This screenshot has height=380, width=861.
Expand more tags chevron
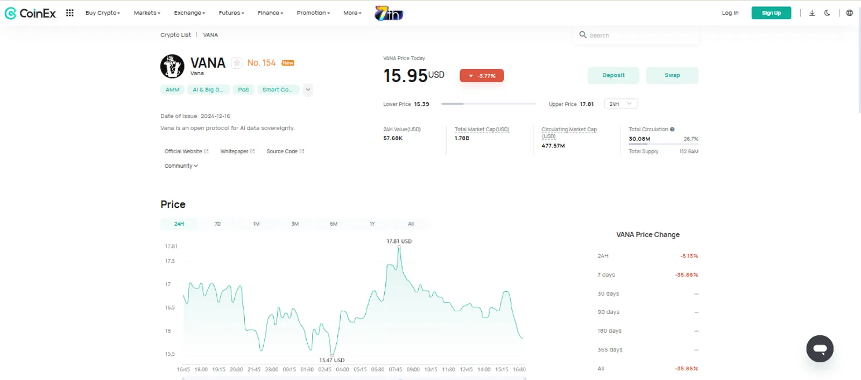coord(308,90)
